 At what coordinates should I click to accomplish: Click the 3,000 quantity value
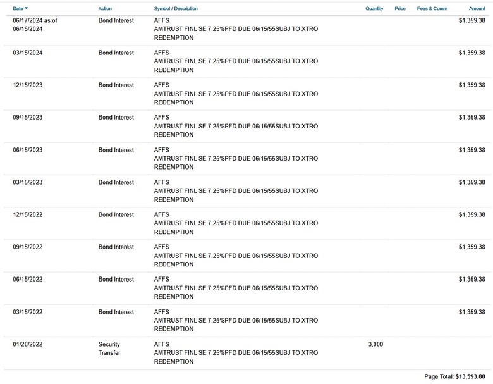pyautogui.click(x=375, y=344)
